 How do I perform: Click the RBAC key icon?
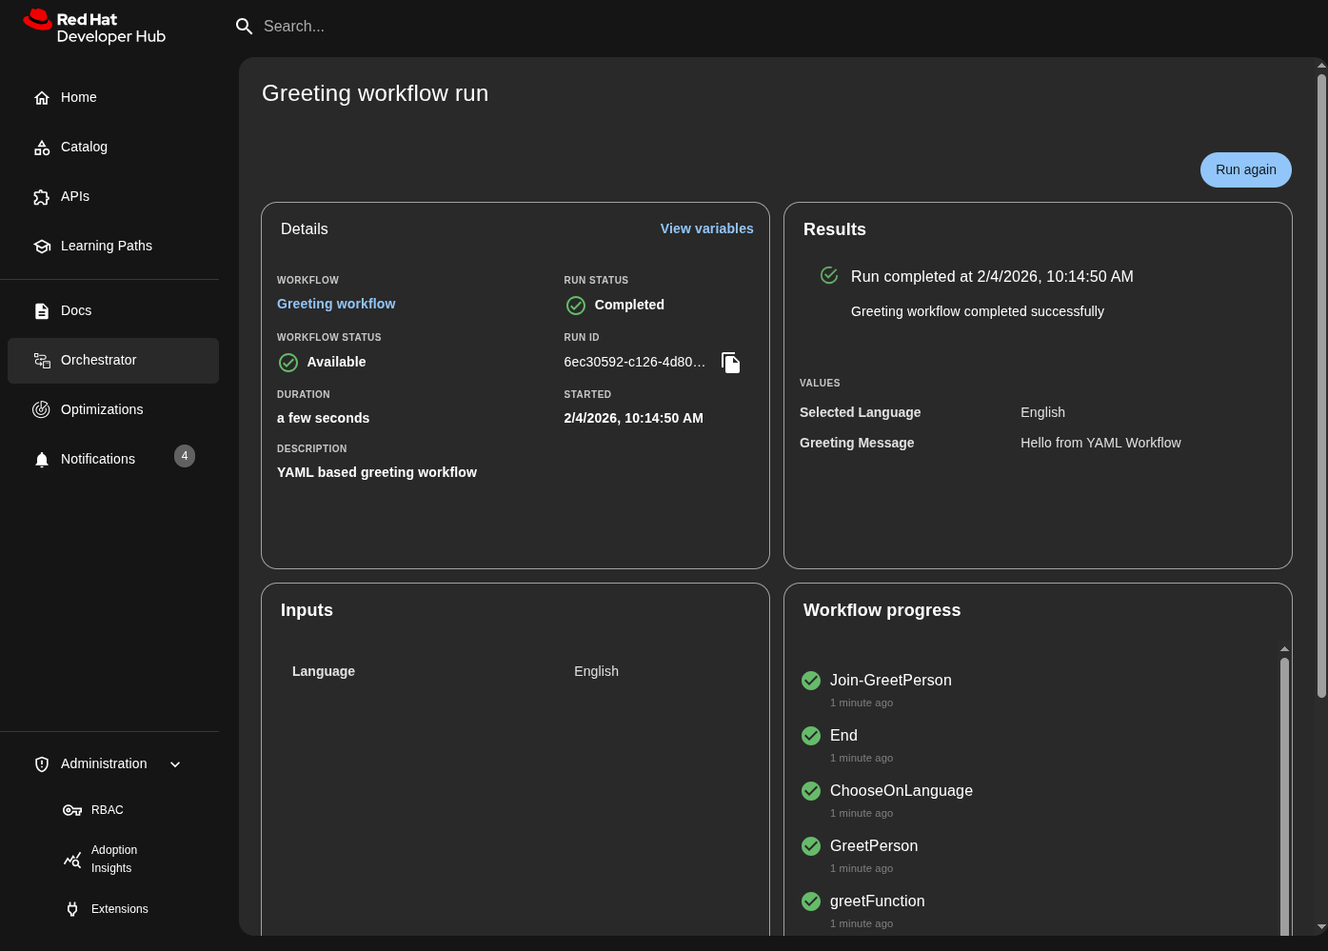[x=72, y=810]
